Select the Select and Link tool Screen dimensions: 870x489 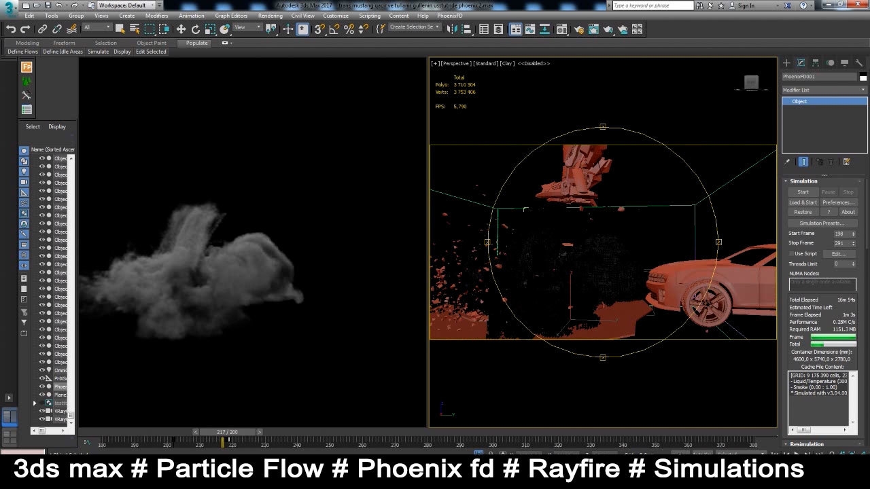42,29
